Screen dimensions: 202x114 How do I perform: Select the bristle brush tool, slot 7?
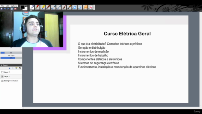click(64, 7)
